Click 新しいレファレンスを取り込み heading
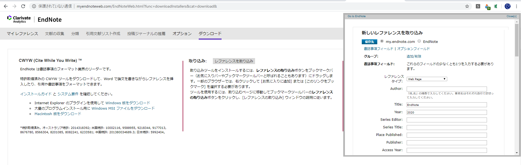521x165 pixels. click(x=392, y=33)
